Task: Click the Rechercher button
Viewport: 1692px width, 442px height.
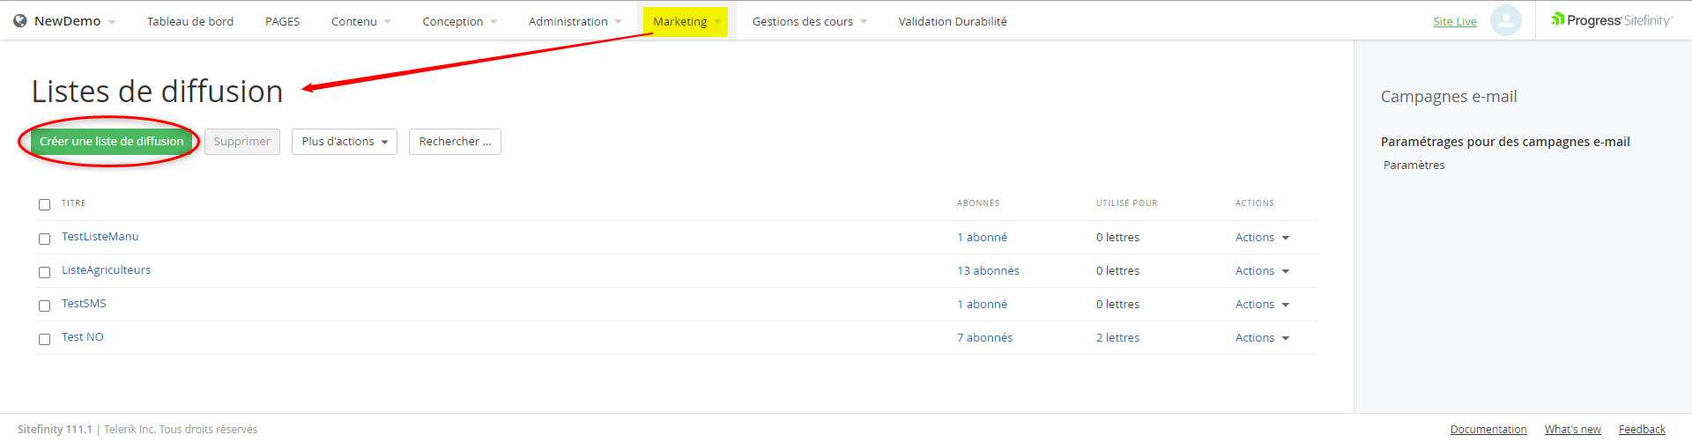Action: (x=455, y=142)
